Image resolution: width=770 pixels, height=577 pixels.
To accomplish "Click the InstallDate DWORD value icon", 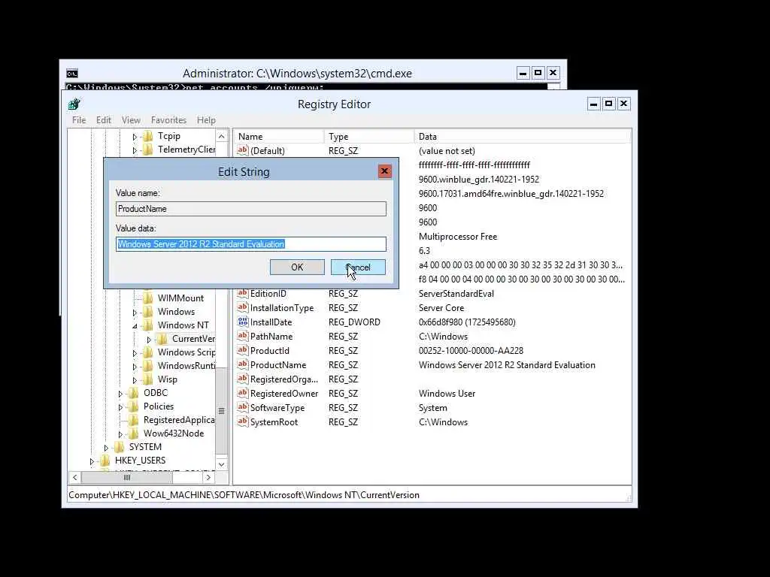I will [x=243, y=322].
